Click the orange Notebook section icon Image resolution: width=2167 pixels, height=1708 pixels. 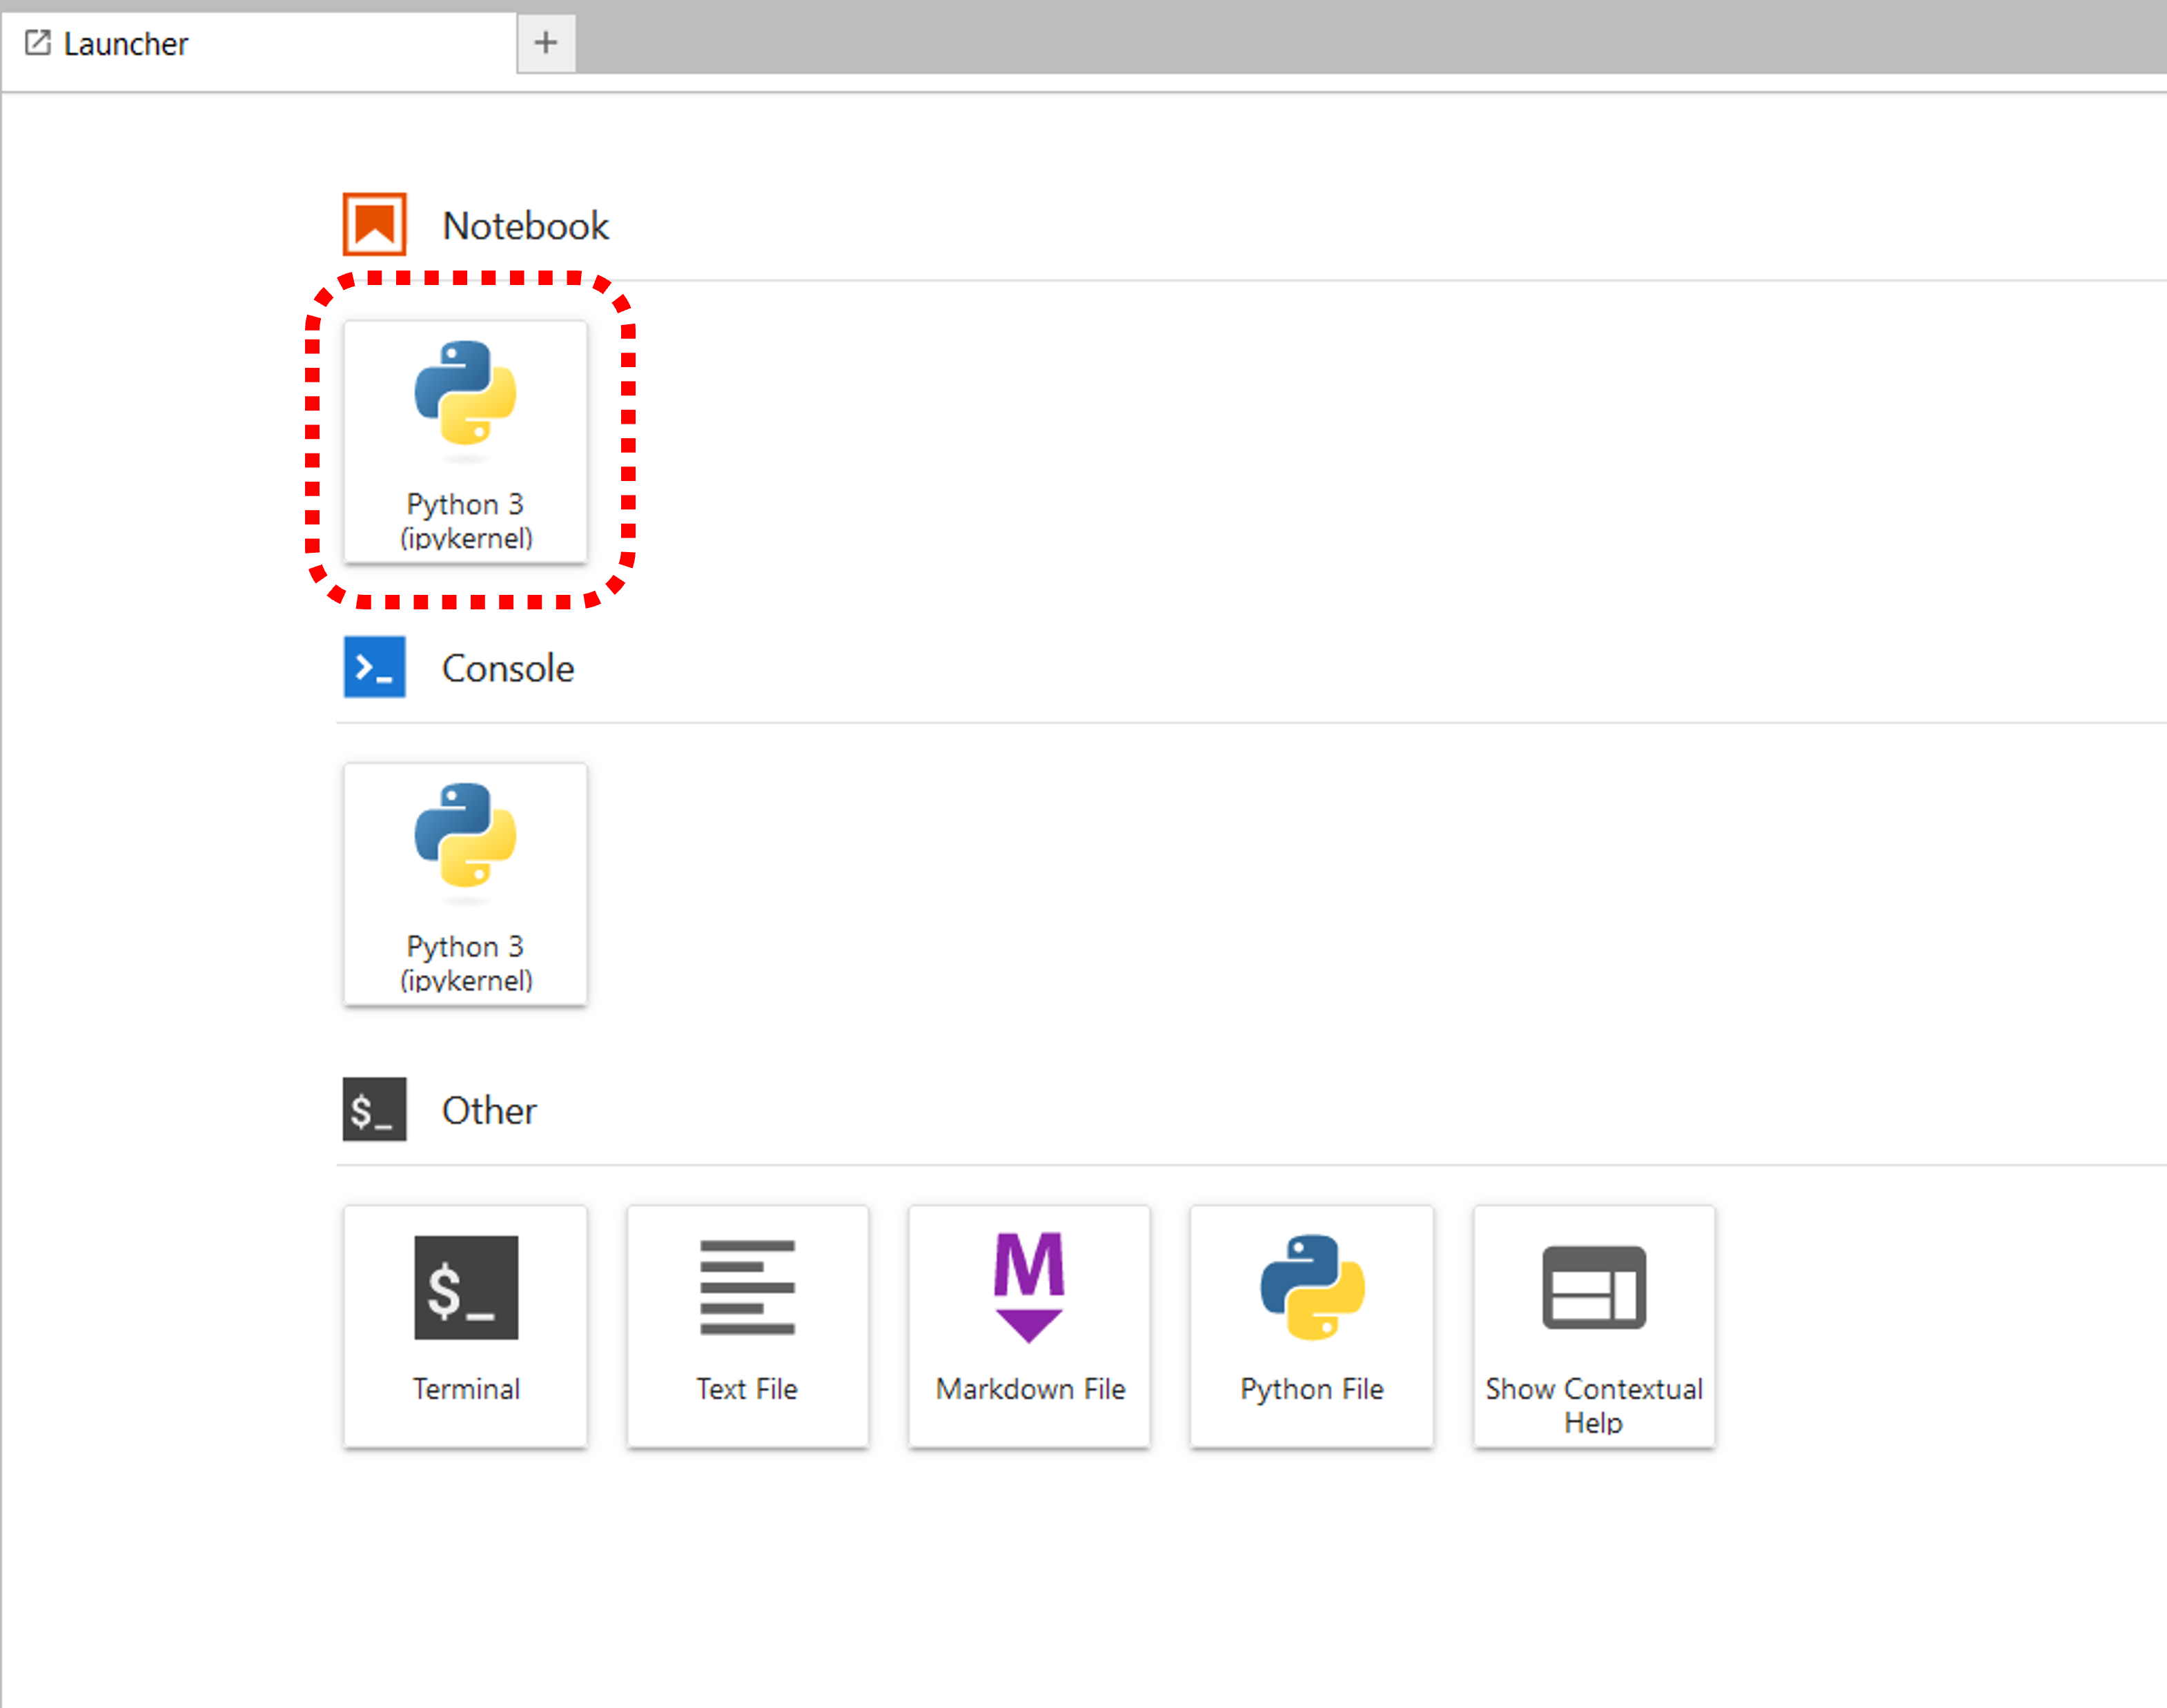[374, 224]
